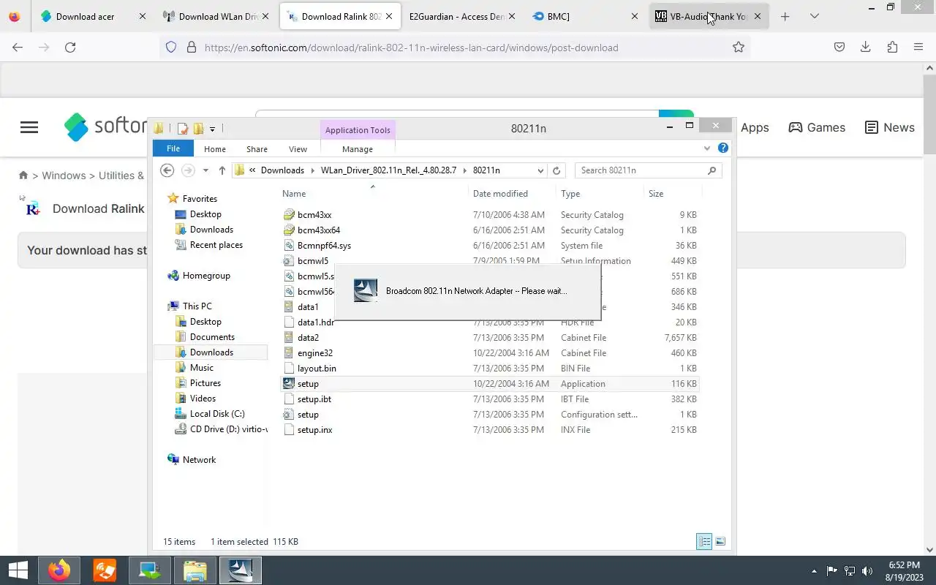Image resolution: width=936 pixels, height=585 pixels.
Task: Switch to details view layout icon
Action: coord(704,541)
